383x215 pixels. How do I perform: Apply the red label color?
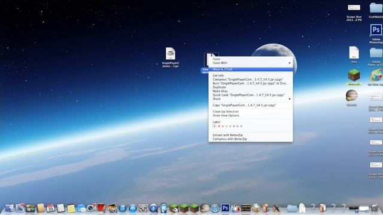(x=219, y=126)
